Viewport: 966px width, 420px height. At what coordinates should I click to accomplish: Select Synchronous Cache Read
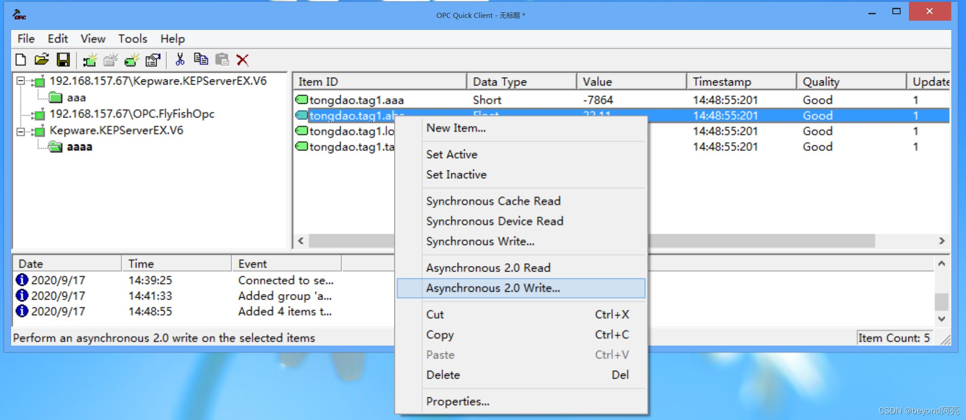[x=521, y=201]
